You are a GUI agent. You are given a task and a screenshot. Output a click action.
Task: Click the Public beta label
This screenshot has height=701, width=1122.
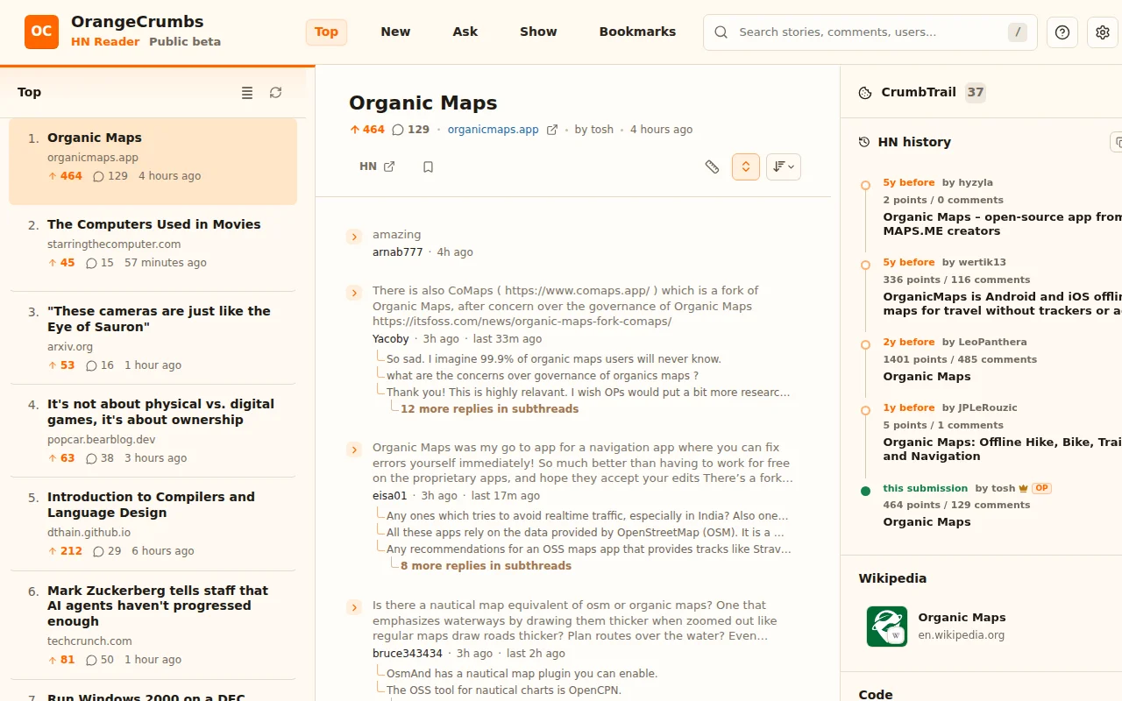(x=185, y=42)
